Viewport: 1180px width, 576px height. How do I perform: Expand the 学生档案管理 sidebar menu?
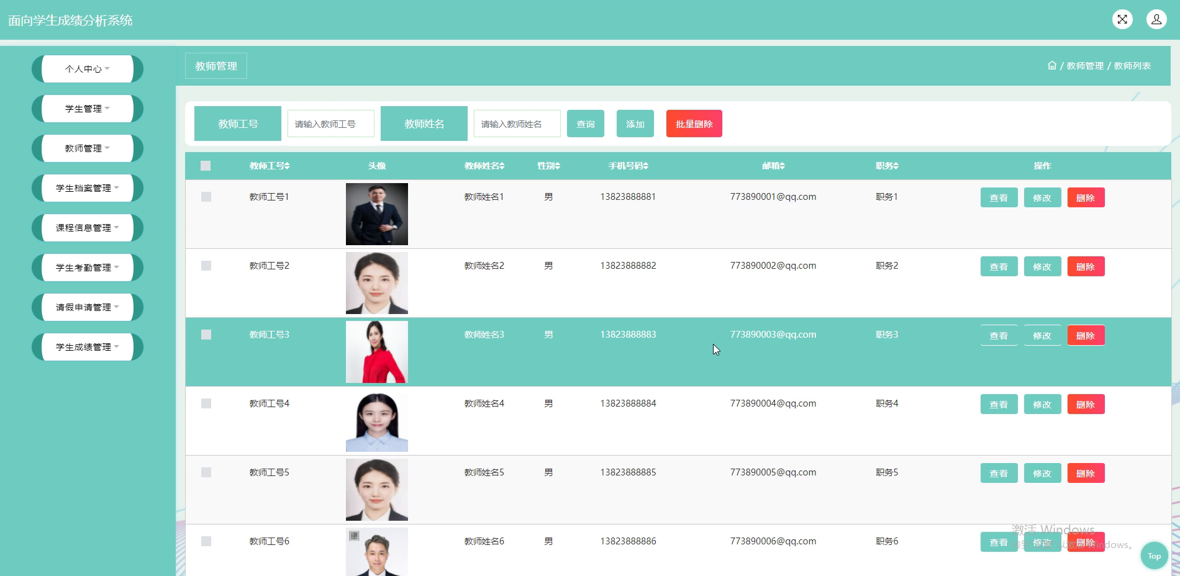tap(88, 188)
